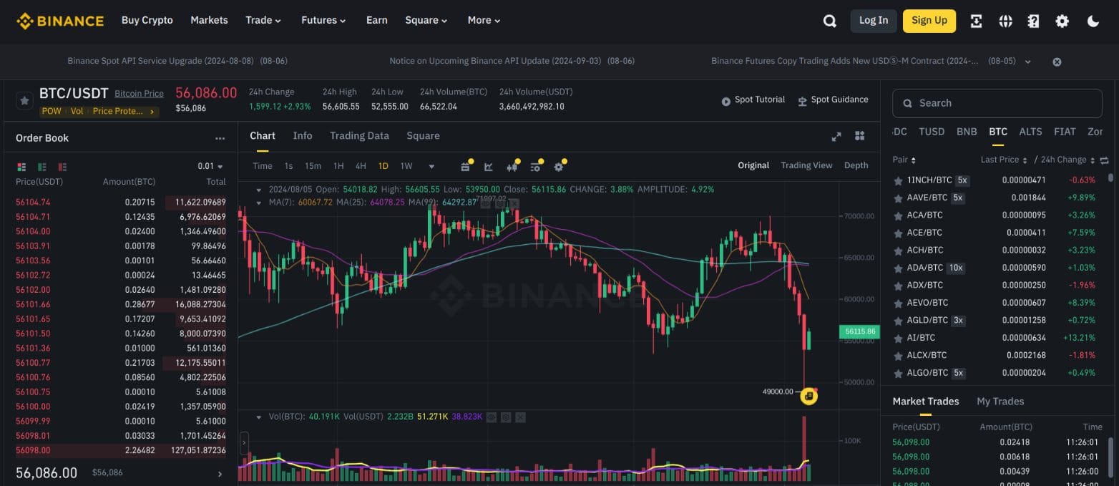Image resolution: width=1119 pixels, height=486 pixels.
Task: Show asks only order book view
Action: [63, 166]
